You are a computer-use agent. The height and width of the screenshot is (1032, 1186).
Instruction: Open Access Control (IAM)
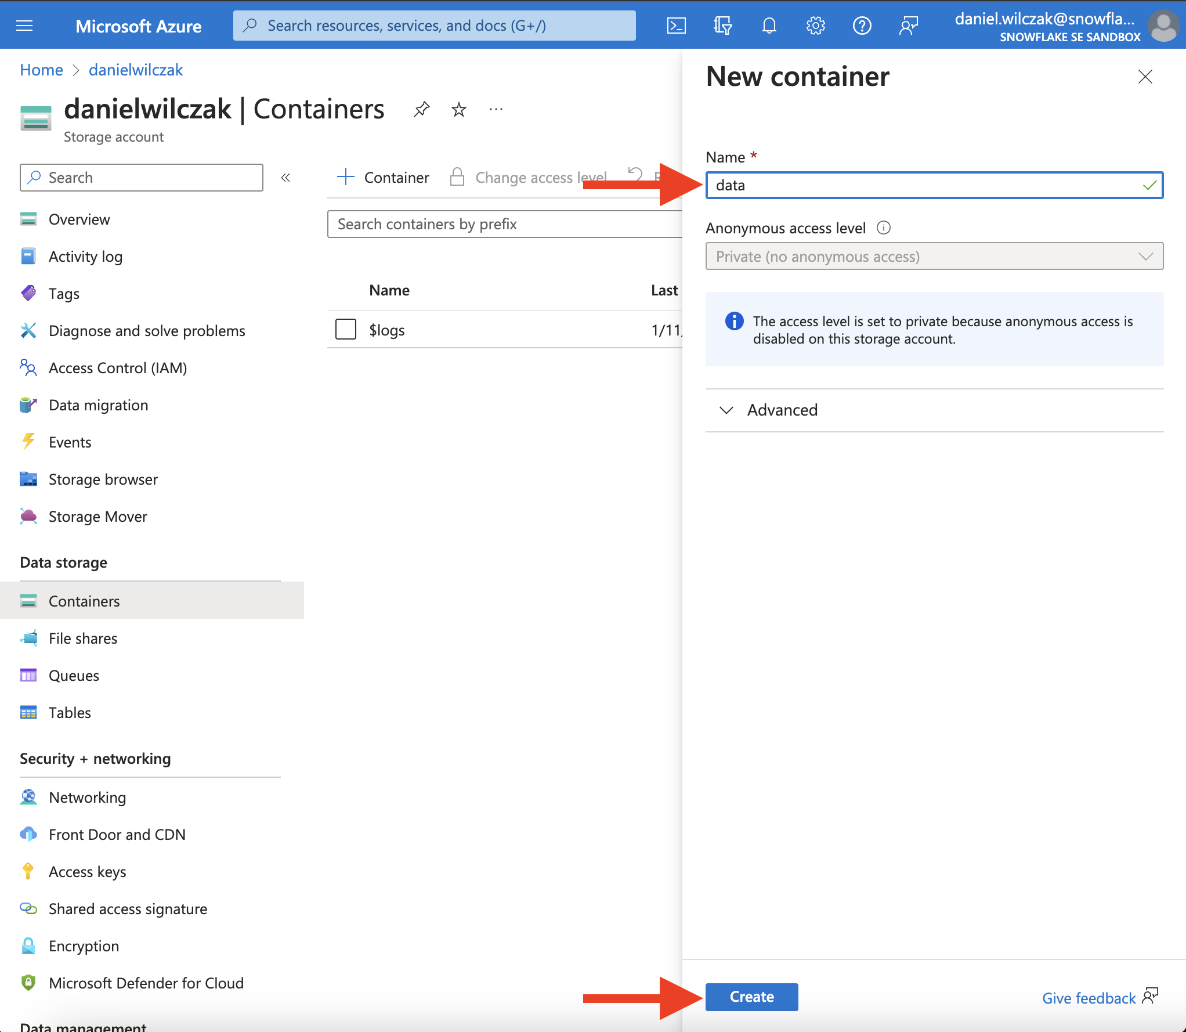pyautogui.click(x=118, y=368)
